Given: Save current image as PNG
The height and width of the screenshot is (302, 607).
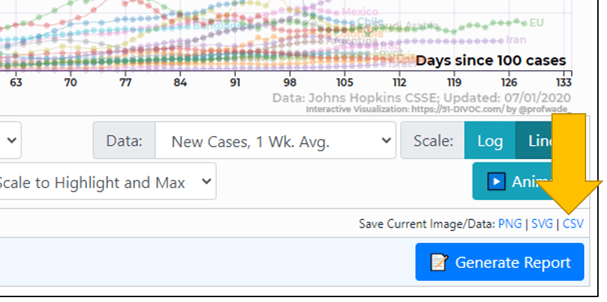Looking at the screenshot, I should click(510, 224).
